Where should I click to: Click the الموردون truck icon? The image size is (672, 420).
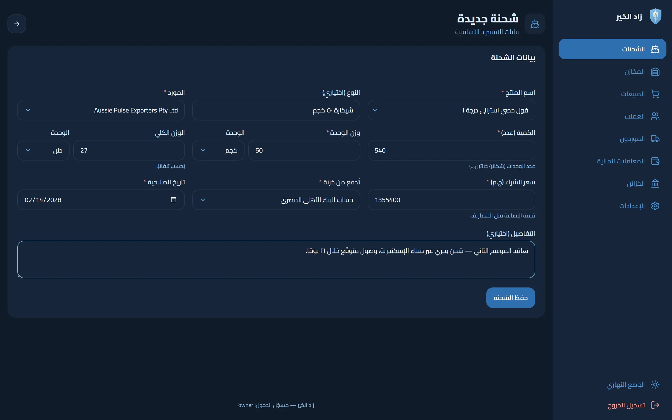coord(655,139)
